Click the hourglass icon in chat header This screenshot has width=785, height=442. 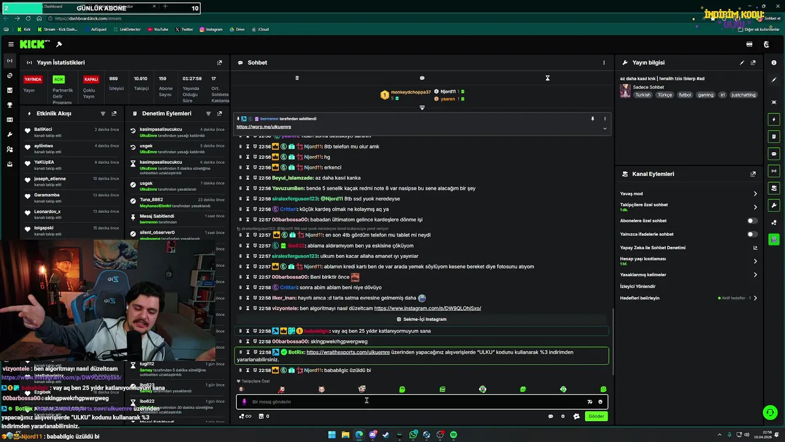pos(548,78)
